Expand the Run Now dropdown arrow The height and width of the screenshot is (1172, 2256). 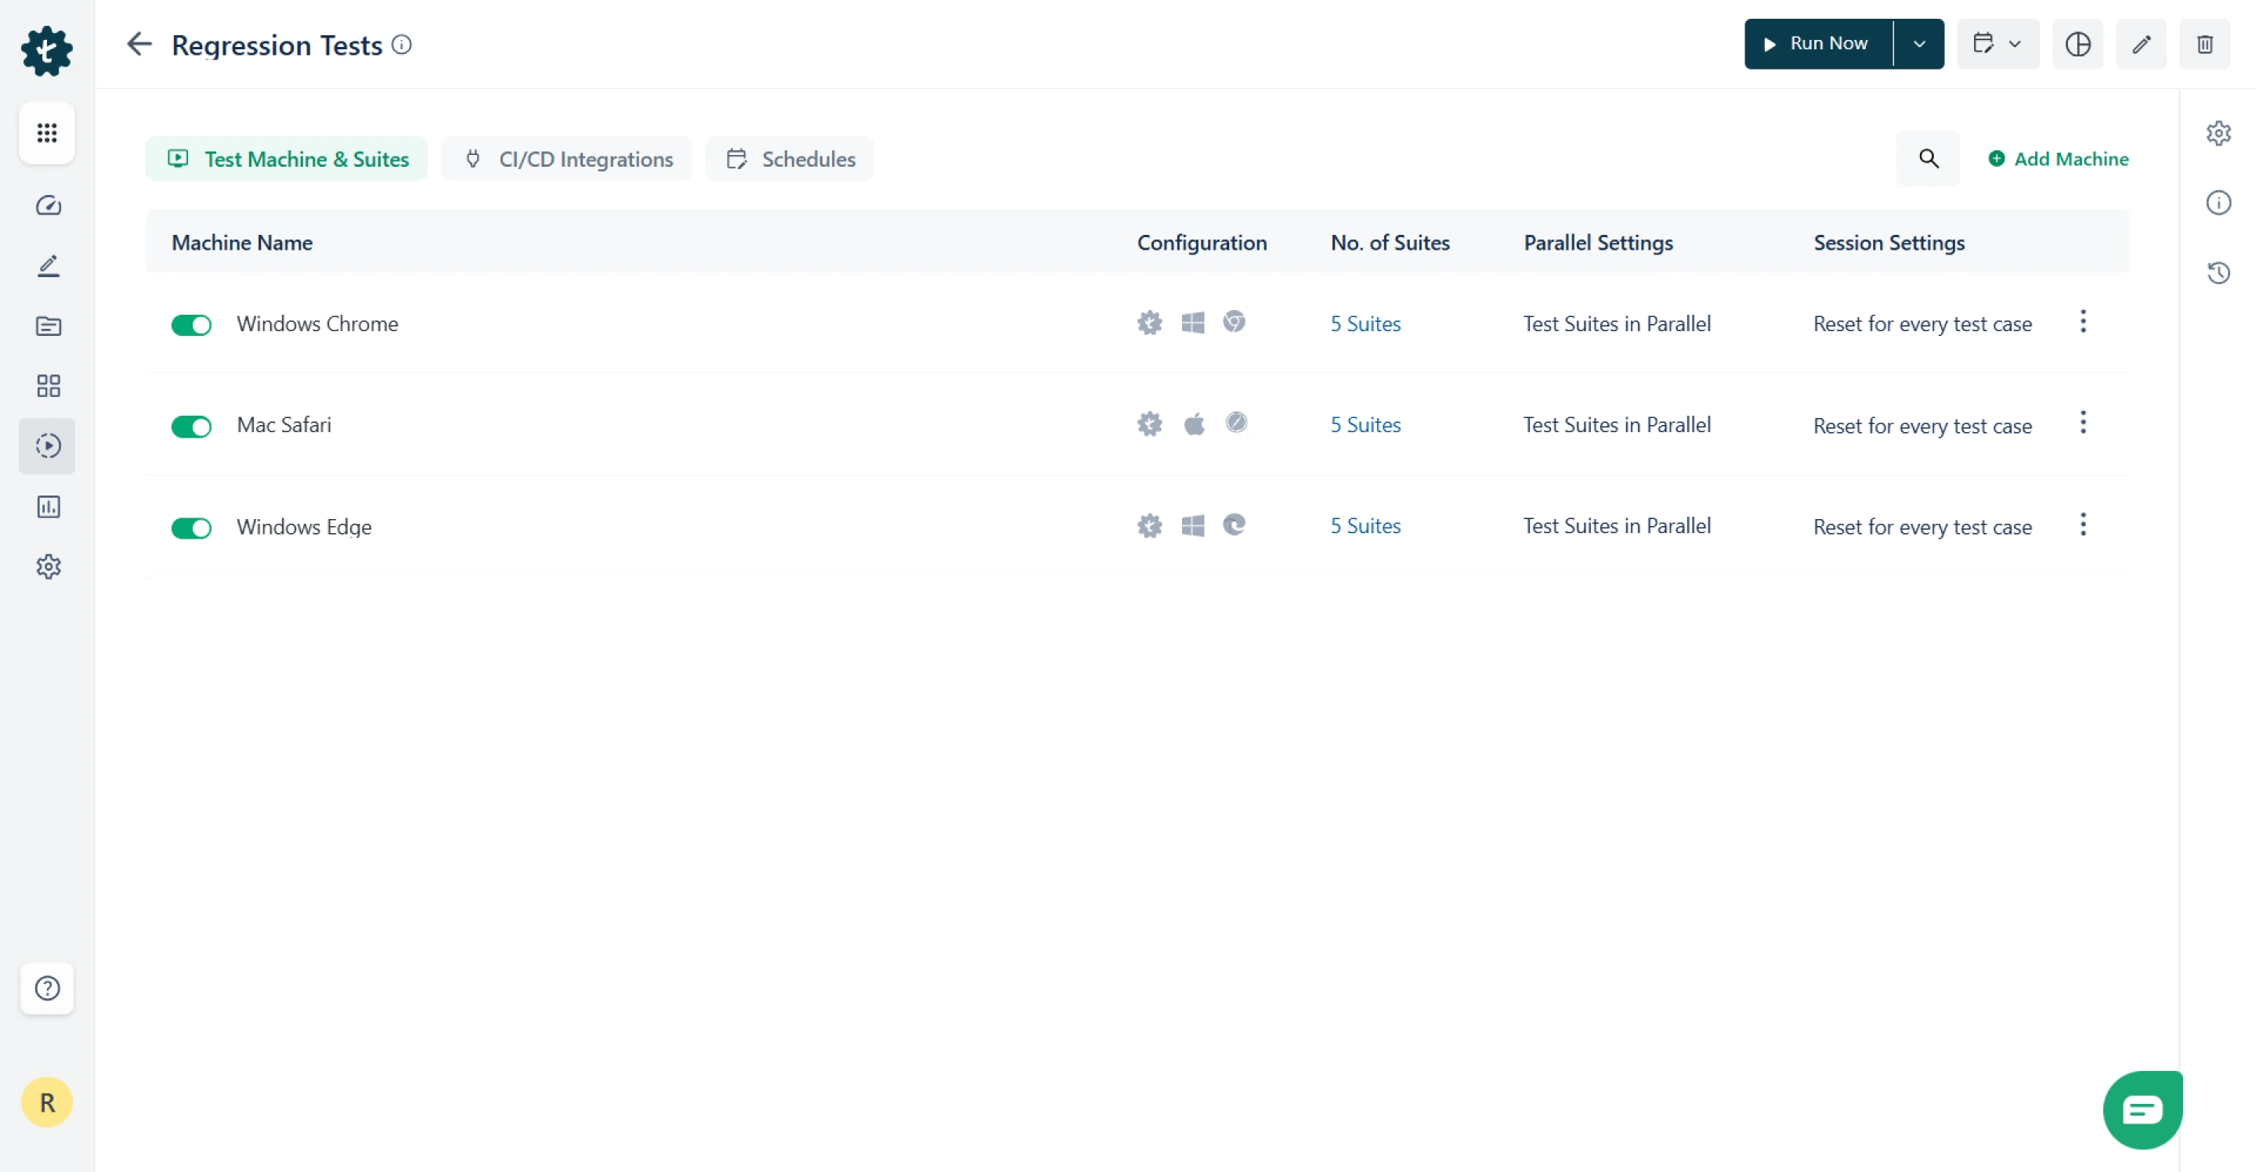tap(1919, 44)
